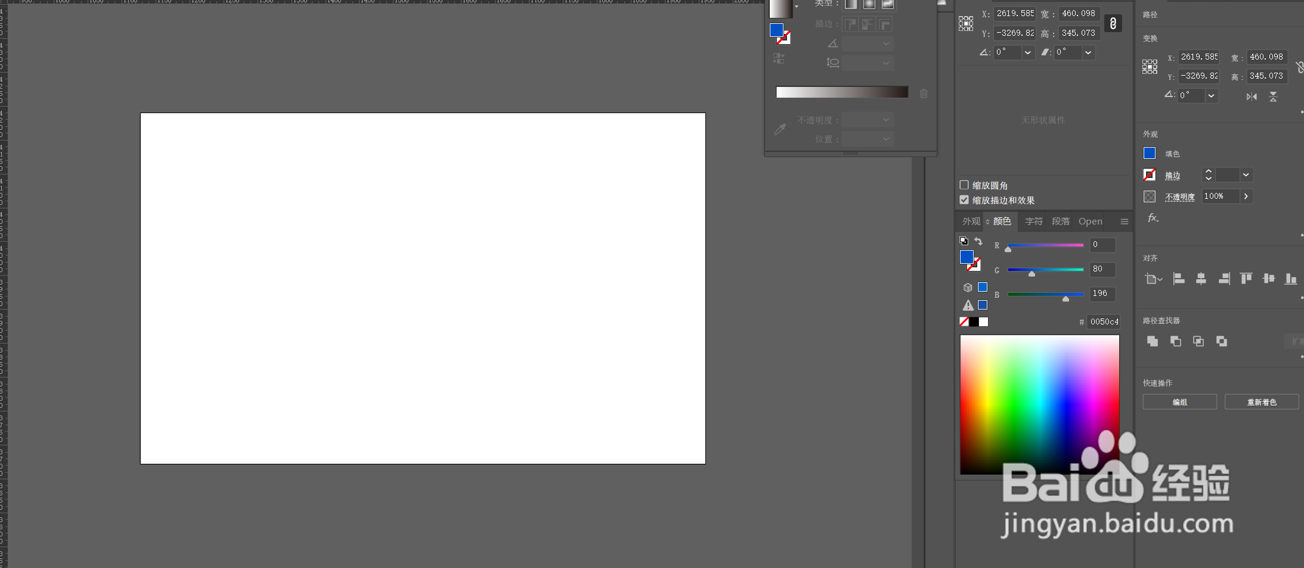
Task: Click vertical align top icon
Action: tap(1246, 279)
